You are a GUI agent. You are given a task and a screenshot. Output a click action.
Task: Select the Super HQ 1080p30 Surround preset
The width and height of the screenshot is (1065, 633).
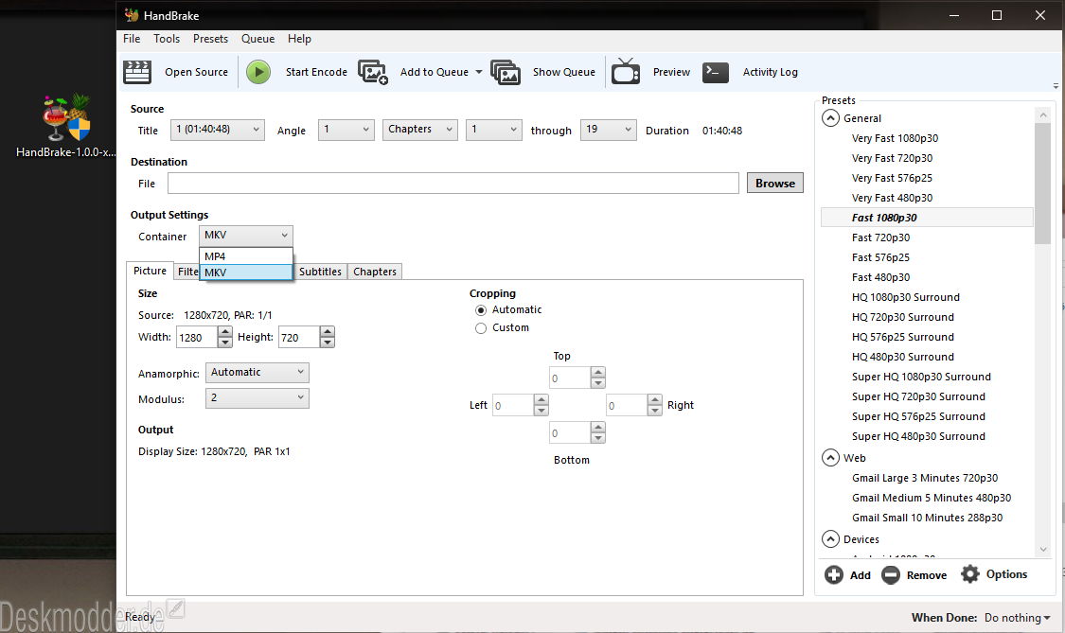(921, 377)
